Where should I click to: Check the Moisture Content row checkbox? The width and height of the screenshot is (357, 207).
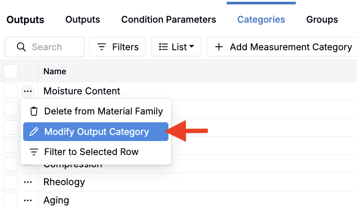10,91
